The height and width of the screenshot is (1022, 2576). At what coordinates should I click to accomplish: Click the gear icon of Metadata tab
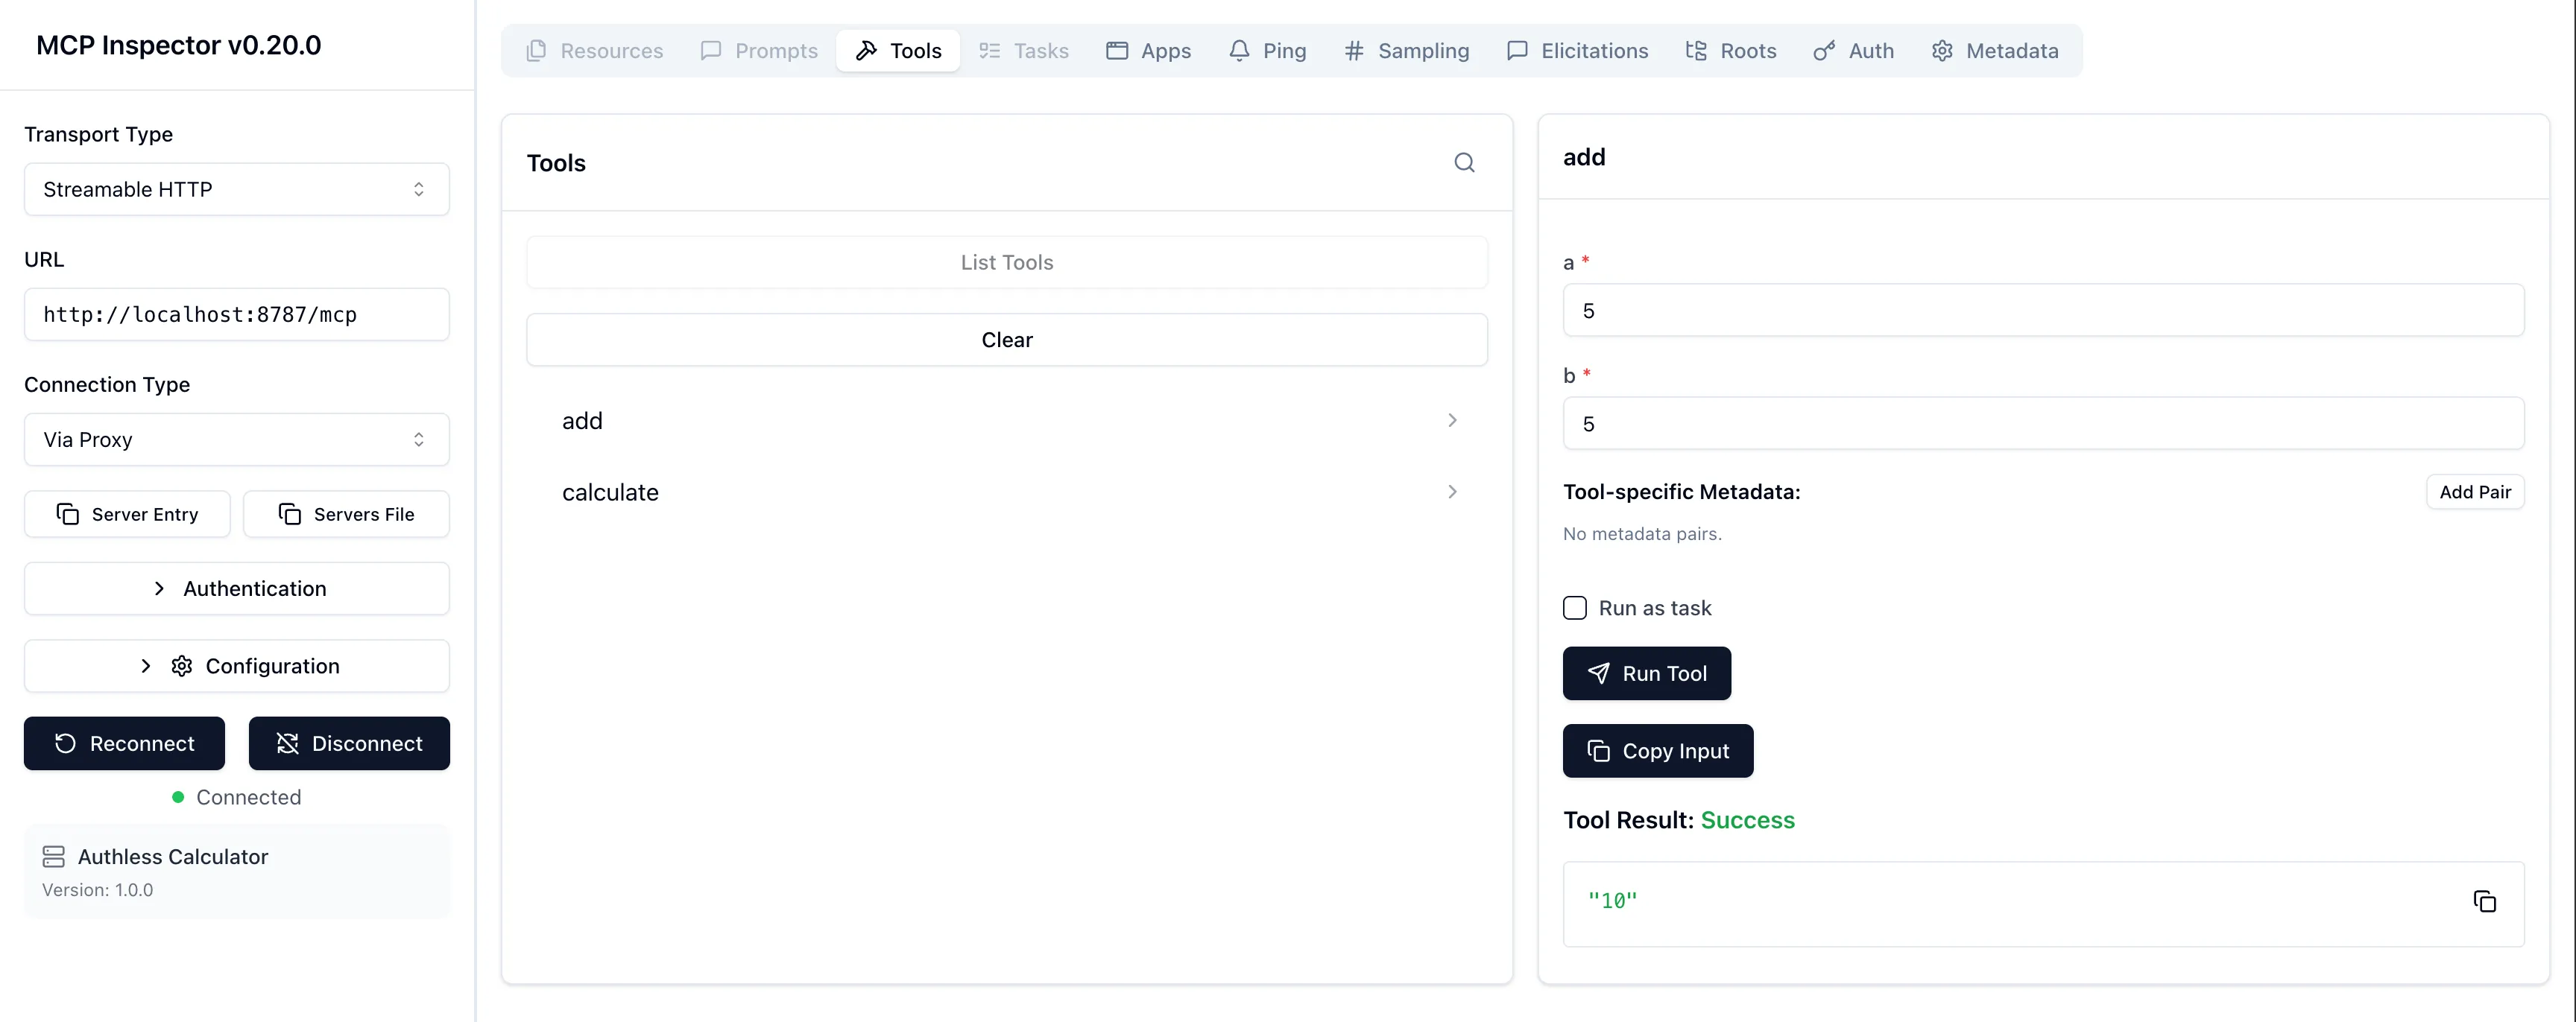pos(1942,51)
